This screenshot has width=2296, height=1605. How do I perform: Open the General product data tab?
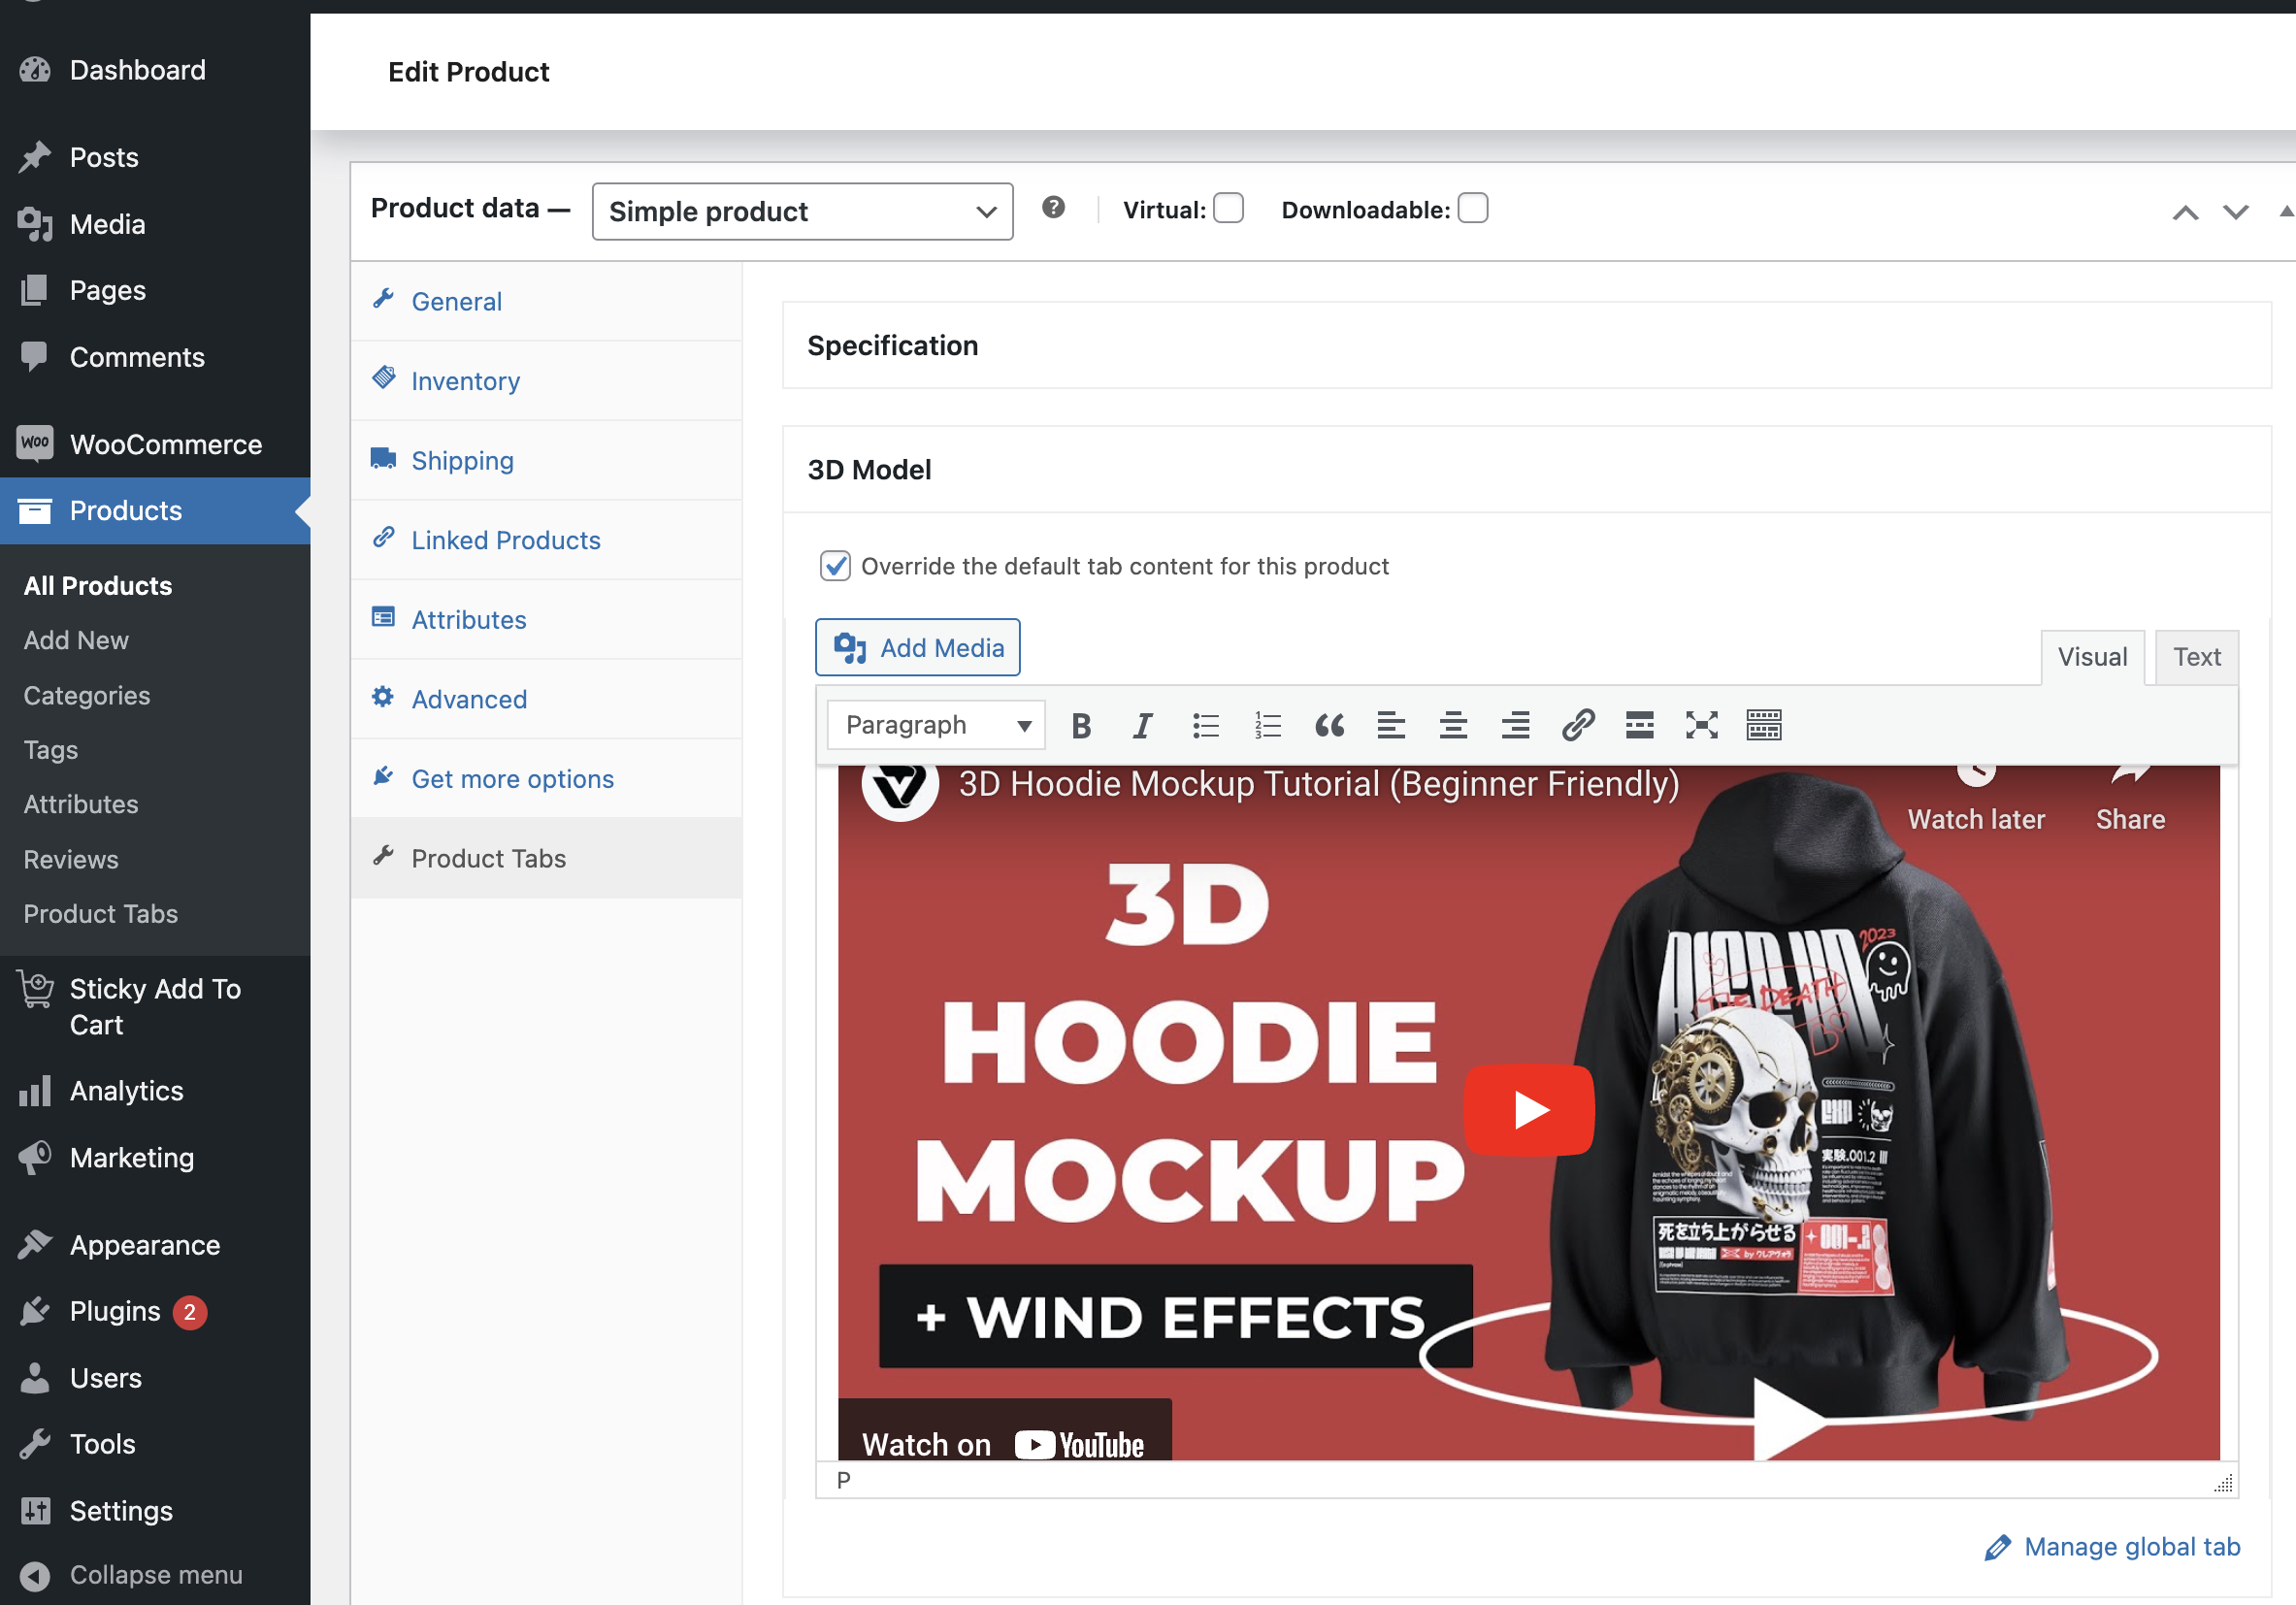pos(546,301)
